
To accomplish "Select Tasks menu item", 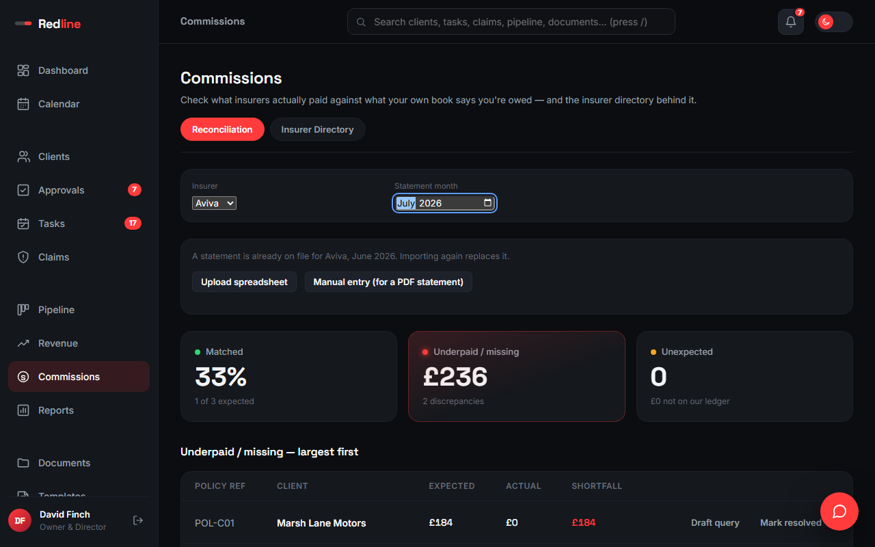I will [x=79, y=224].
